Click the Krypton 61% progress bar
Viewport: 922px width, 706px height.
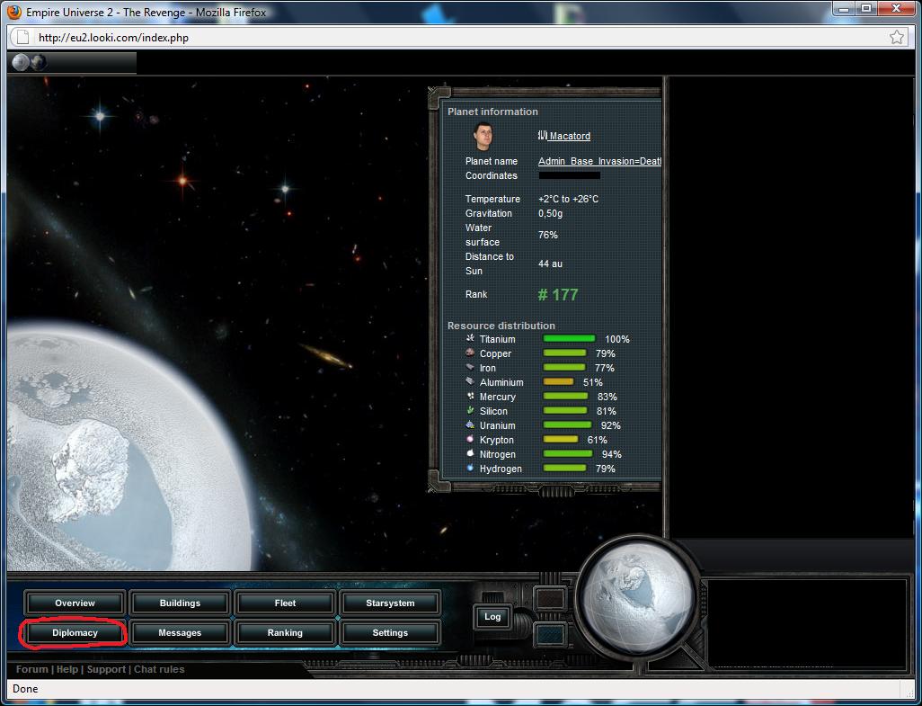pos(561,440)
